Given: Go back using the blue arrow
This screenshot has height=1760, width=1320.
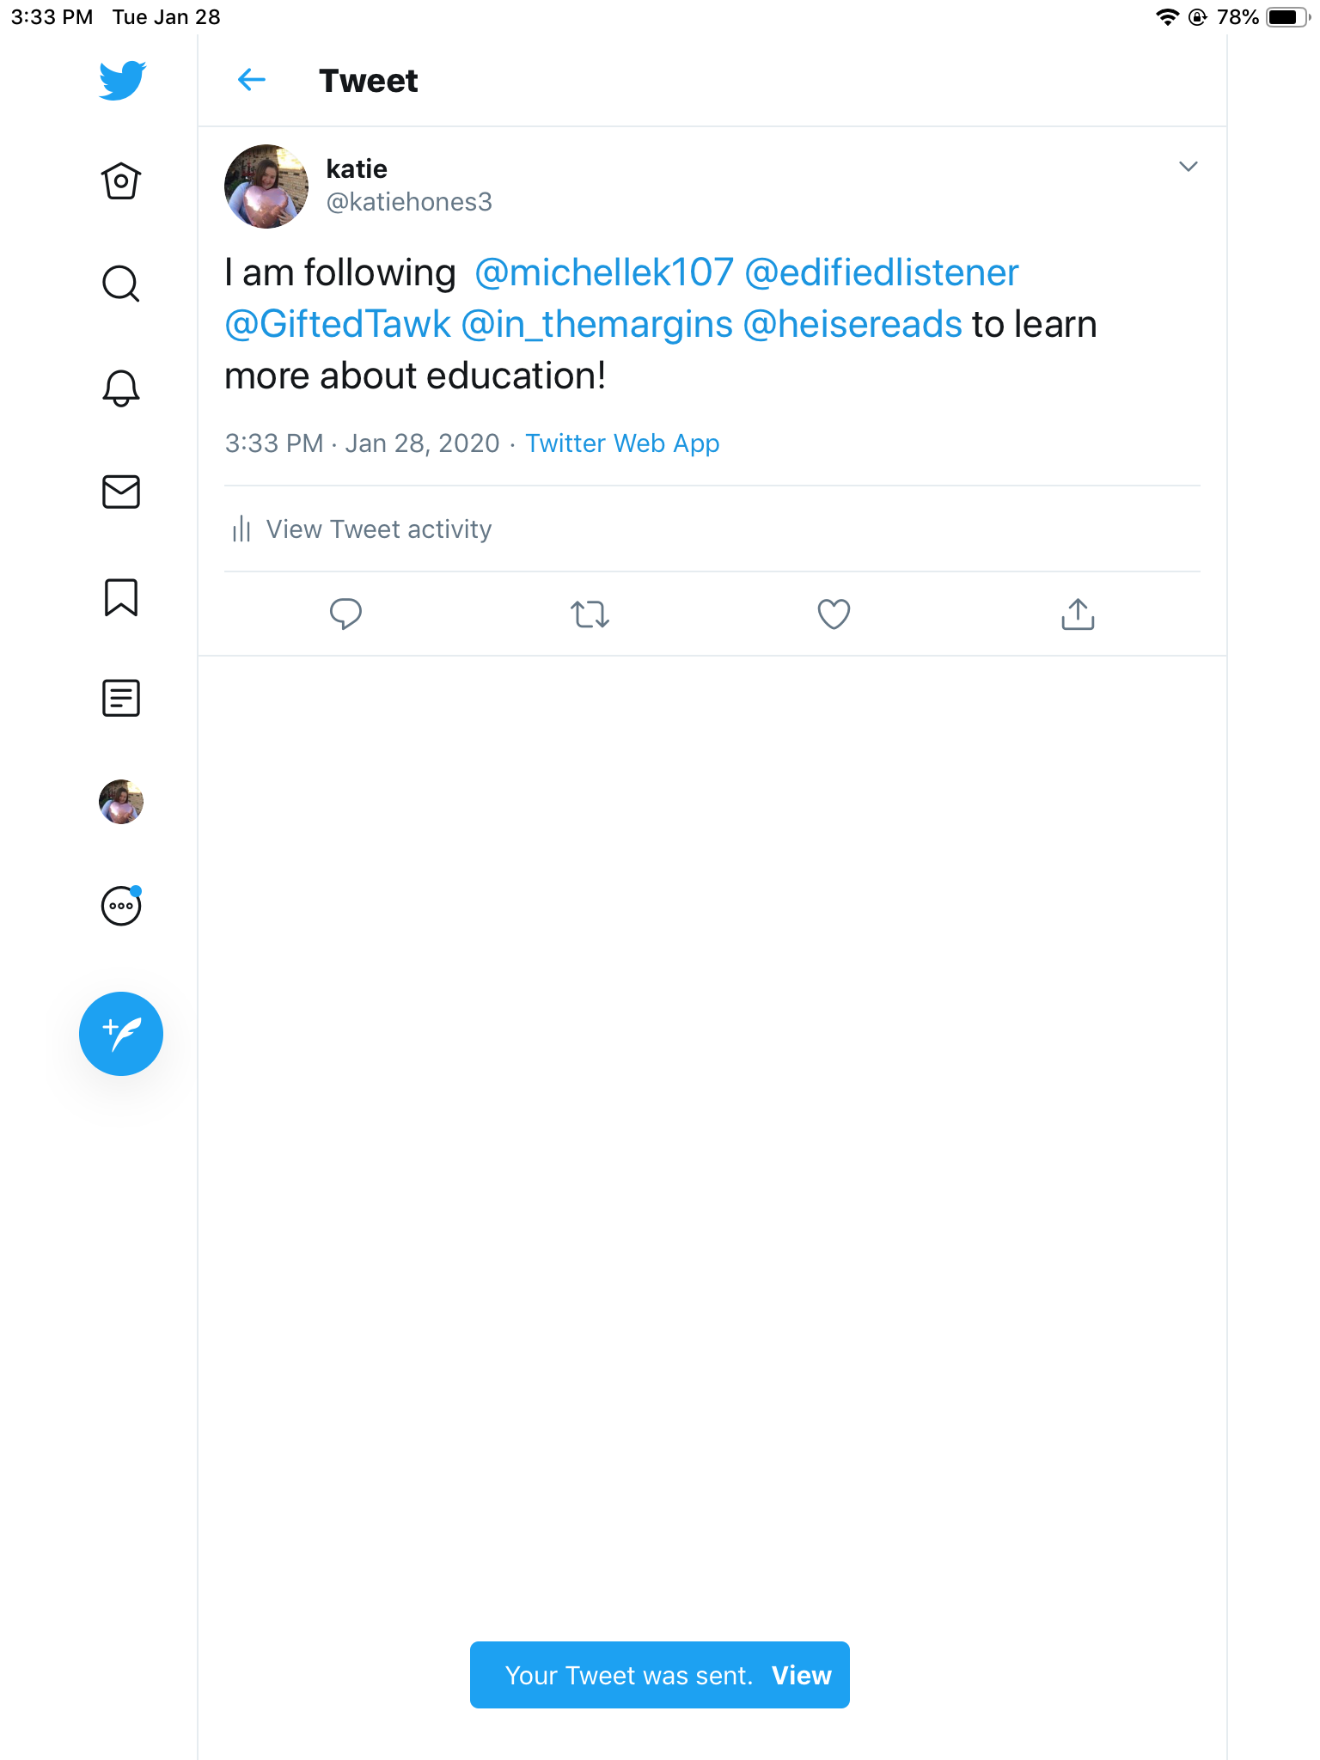Looking at the screenshot, I should 252,81.
